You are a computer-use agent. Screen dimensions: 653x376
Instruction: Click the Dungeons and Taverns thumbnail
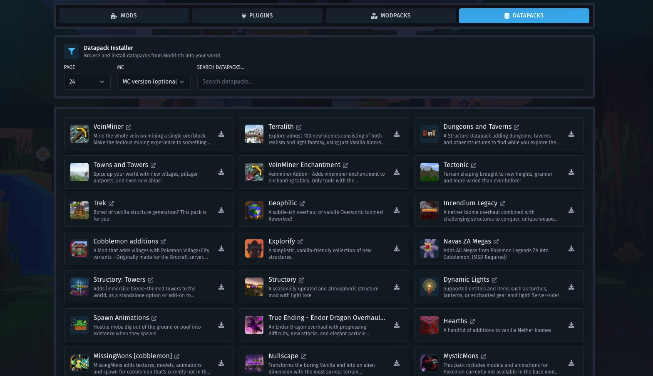pyautogui.click(x=429, y=134)
